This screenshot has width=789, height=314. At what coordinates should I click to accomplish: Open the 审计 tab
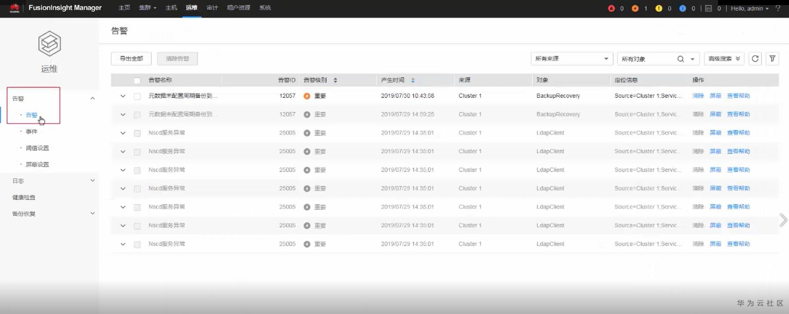pos(212,8)
